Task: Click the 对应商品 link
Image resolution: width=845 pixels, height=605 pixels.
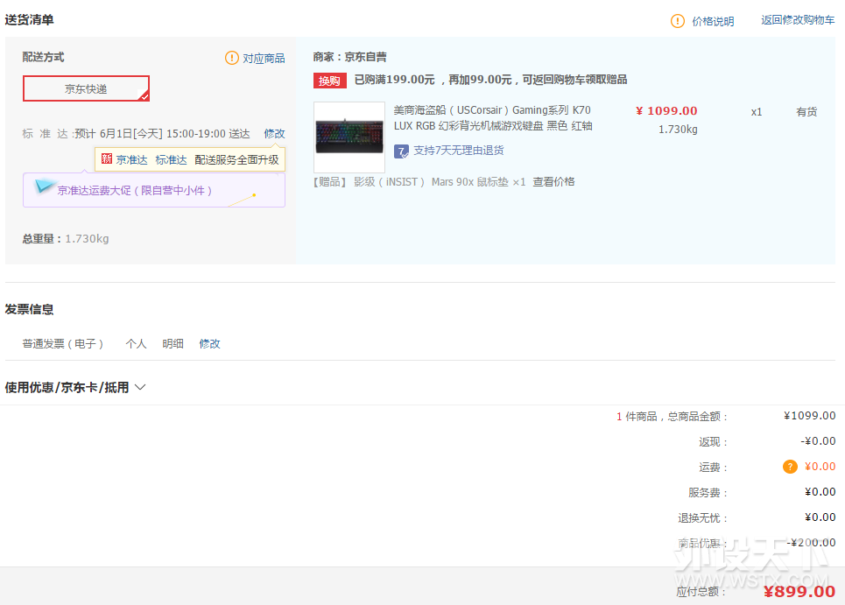Action: tap(264, 59)
